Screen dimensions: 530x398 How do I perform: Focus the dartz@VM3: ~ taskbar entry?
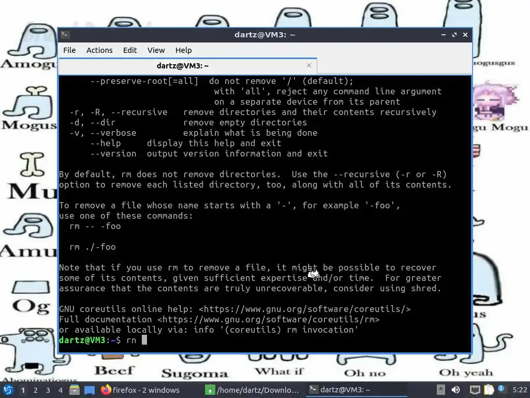357,390
